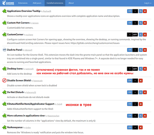Open the About page tab

[71, 3]
